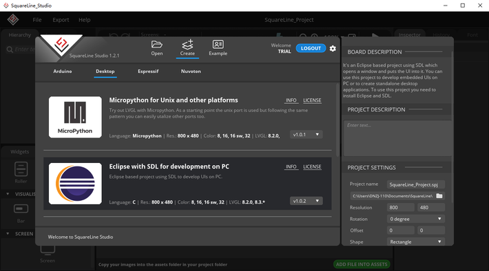
Task: Open INFO link for Eclipse SDL board
Action: 291,166
